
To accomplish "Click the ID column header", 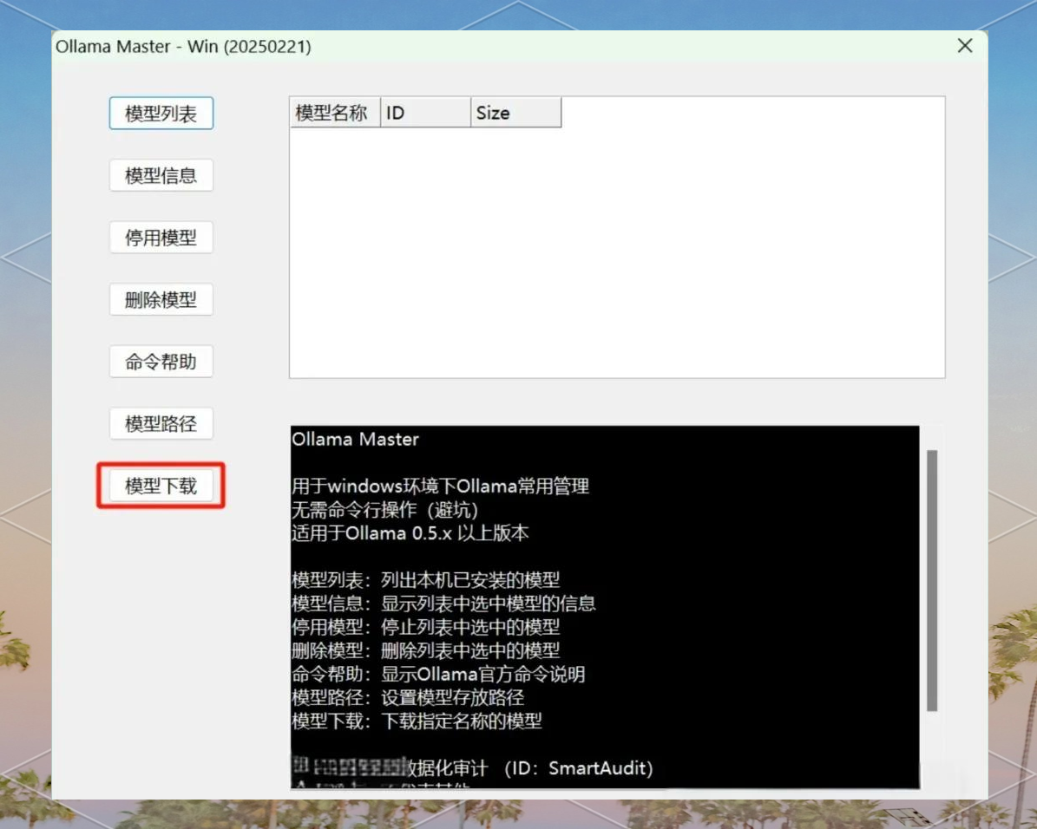I will [x=425, y=113].
